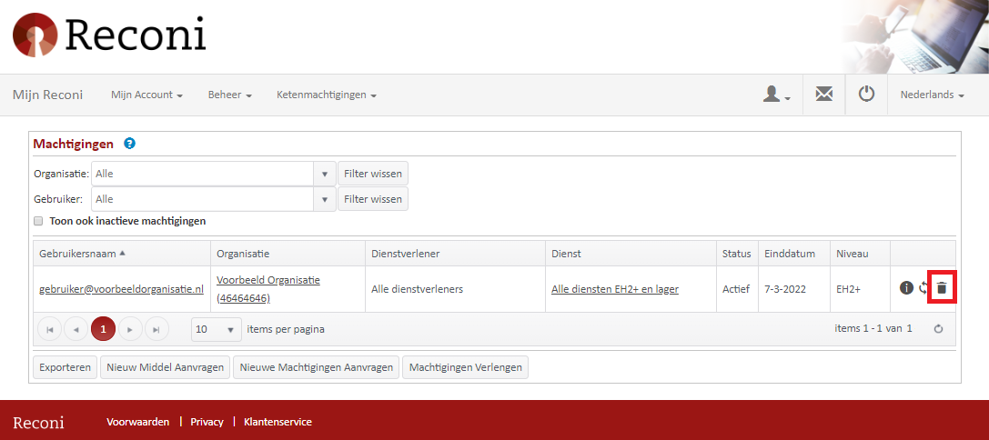Open the Voorwaarden footer link
989x440 pixels.
(138, 422)
